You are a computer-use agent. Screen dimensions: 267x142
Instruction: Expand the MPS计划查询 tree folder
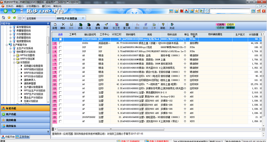click(x=14, y=55)
